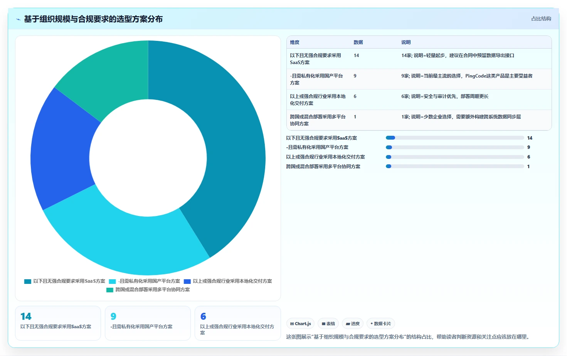Click the 占比结构 label in the header
This screenshot has height=356, width=567.
541,19
